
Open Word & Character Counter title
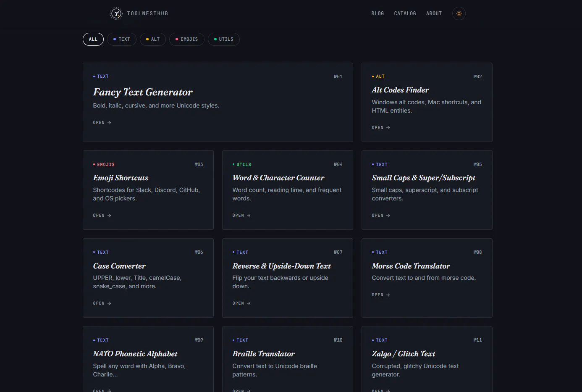pos(278,178)
